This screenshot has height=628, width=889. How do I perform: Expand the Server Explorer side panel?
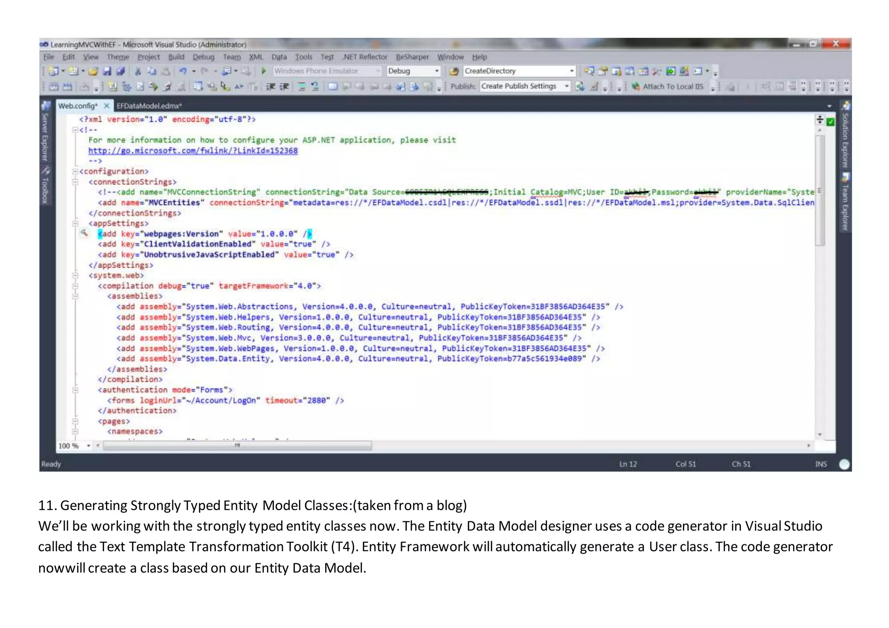(x=46, y=131)
